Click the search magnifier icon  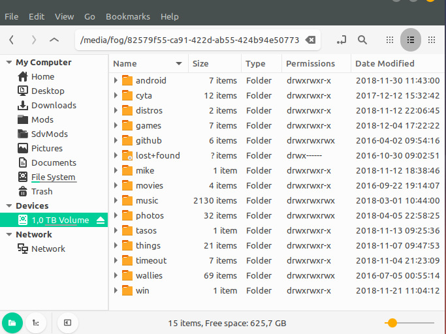tap(362, 40)
